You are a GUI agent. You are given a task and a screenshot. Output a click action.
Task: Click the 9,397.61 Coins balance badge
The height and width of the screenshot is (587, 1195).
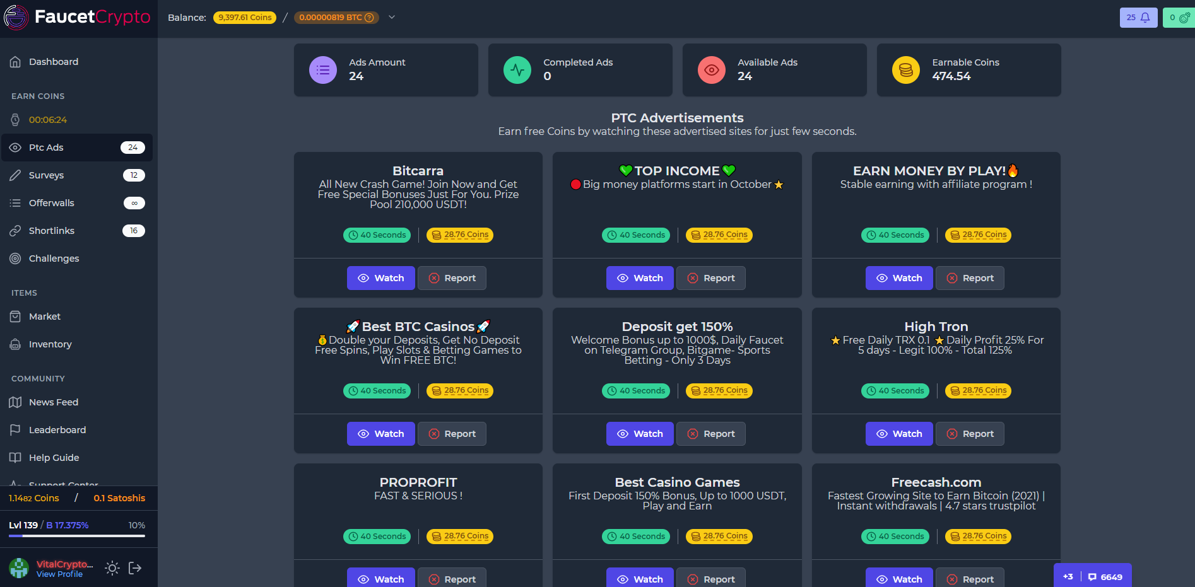pos(245,18)
